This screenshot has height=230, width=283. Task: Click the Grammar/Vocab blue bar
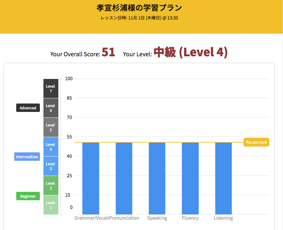[91, 178]
